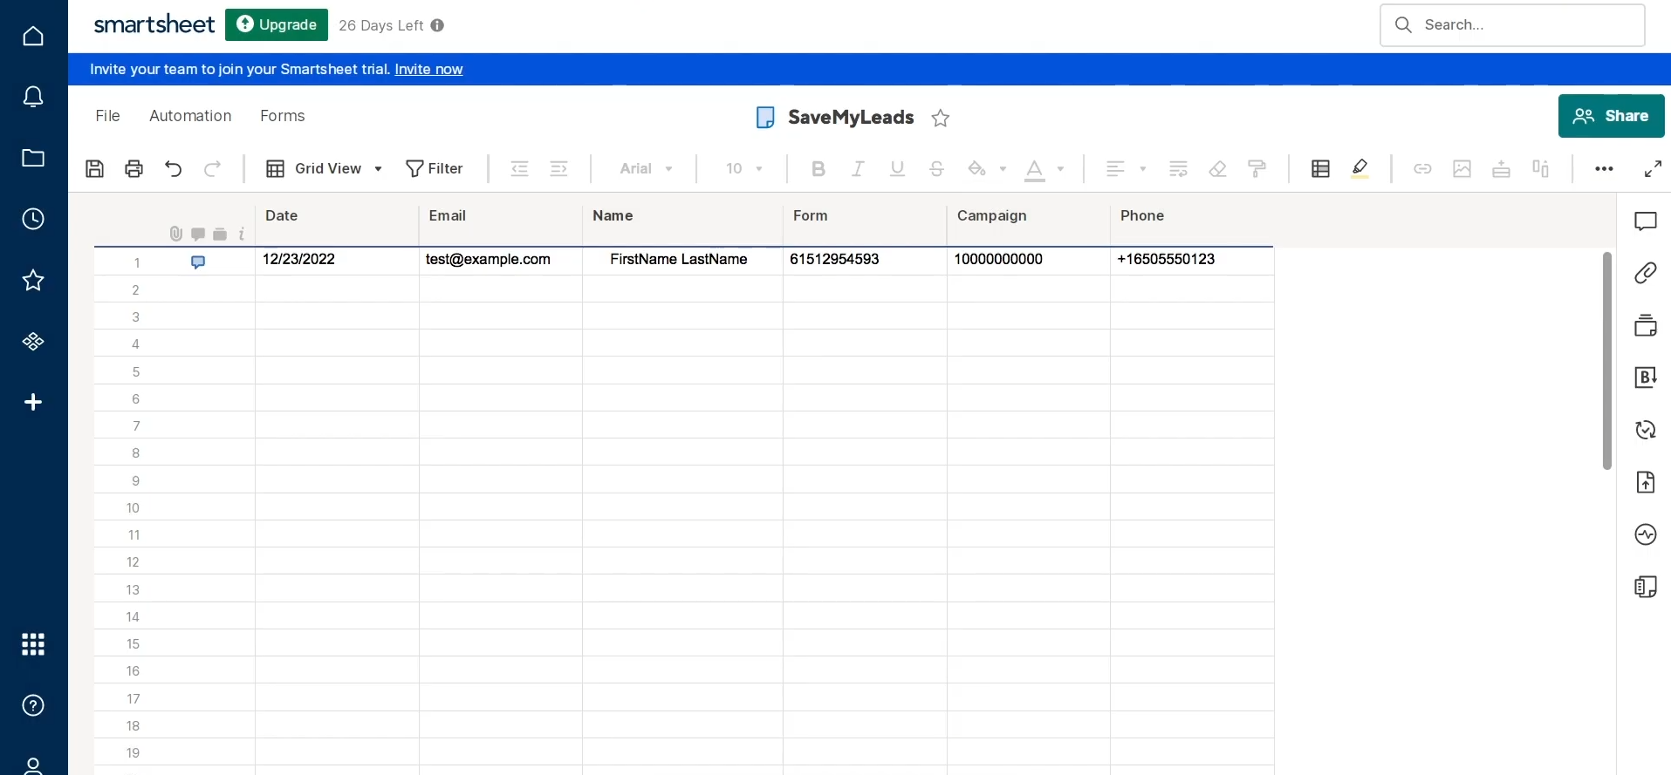Click the Insert row icon

pyautogui.click(x=1501, y=168)
